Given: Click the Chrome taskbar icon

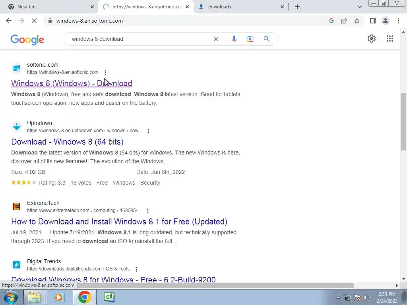Looking at the screenshot, I should pyautogui.click(x=84, y=297).
